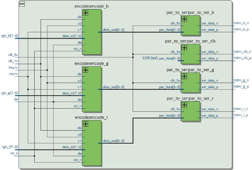Expand par_to_ser_g block plus icon
Image resolution: width=252 pixels, height=170 pixels.
(x=184, y=76)
